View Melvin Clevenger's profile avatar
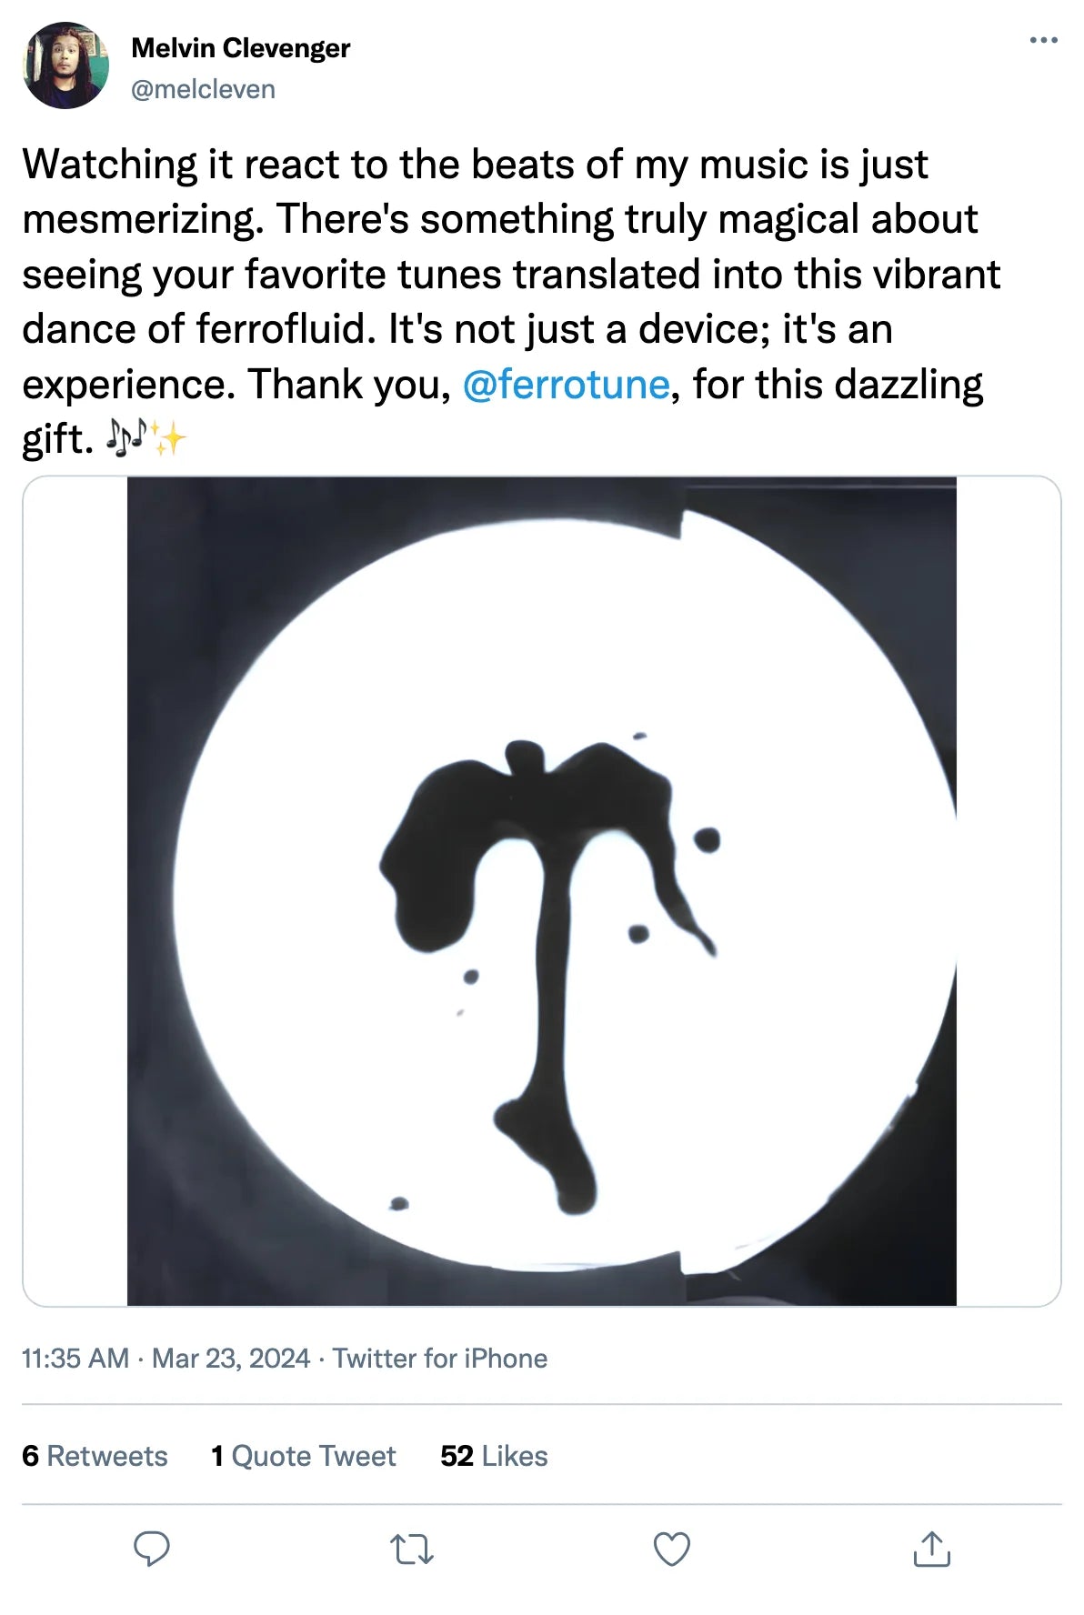 tap(65, 65)
